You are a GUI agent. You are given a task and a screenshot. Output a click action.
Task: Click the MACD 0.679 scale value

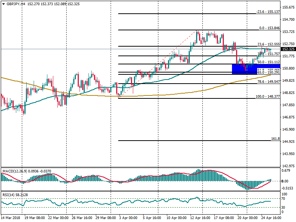pos(286,171)
